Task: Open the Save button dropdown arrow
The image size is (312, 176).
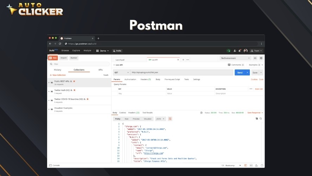Action: tap(261, 73)
